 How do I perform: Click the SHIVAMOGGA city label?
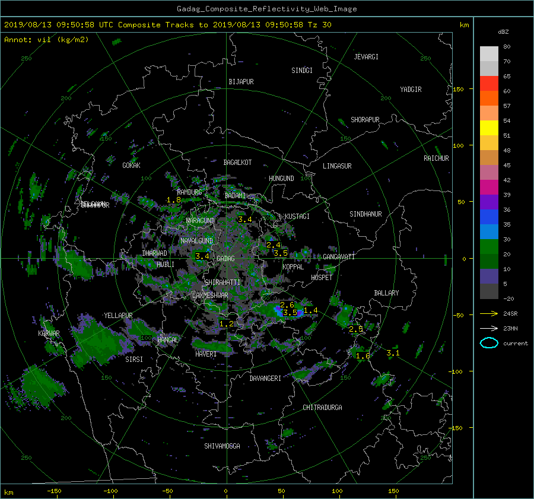pos(222,446)
